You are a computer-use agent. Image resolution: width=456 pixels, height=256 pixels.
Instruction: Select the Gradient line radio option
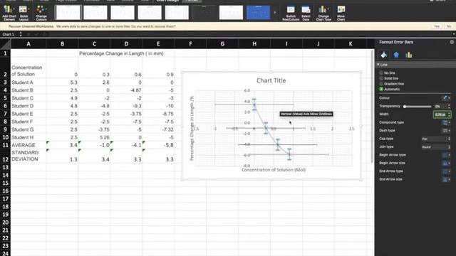381,84
